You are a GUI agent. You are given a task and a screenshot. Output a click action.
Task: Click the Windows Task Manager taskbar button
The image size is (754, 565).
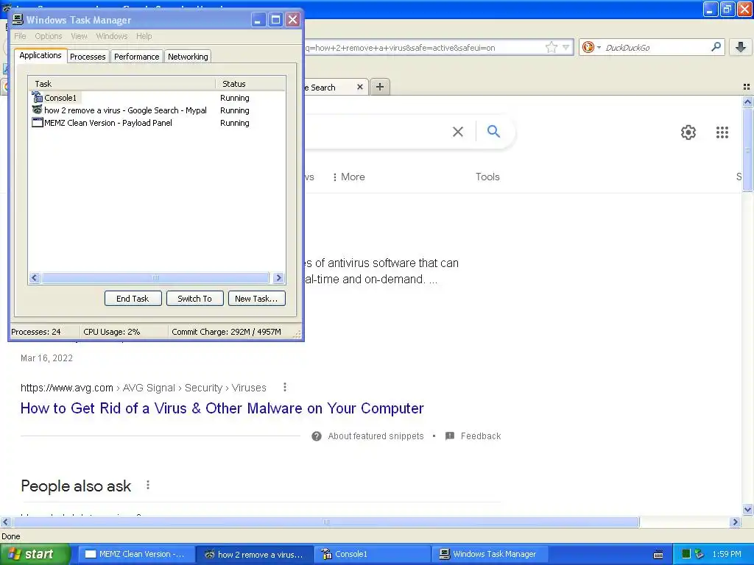(490, 554)
